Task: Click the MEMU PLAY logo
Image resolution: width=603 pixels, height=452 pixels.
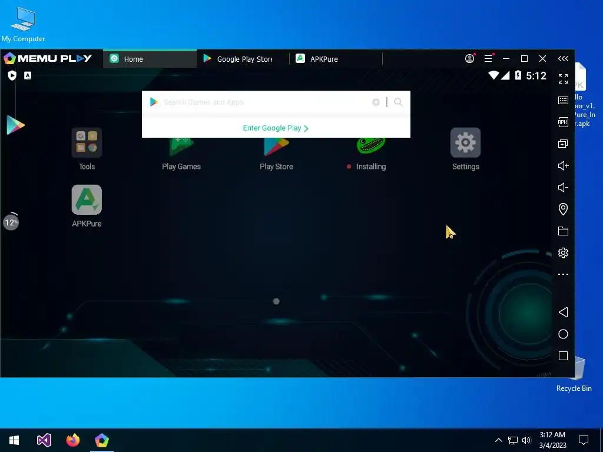Action: tap(48, 58)
